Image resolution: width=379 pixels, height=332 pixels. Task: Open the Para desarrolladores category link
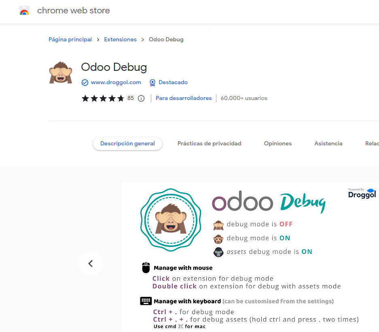(184, 98)
